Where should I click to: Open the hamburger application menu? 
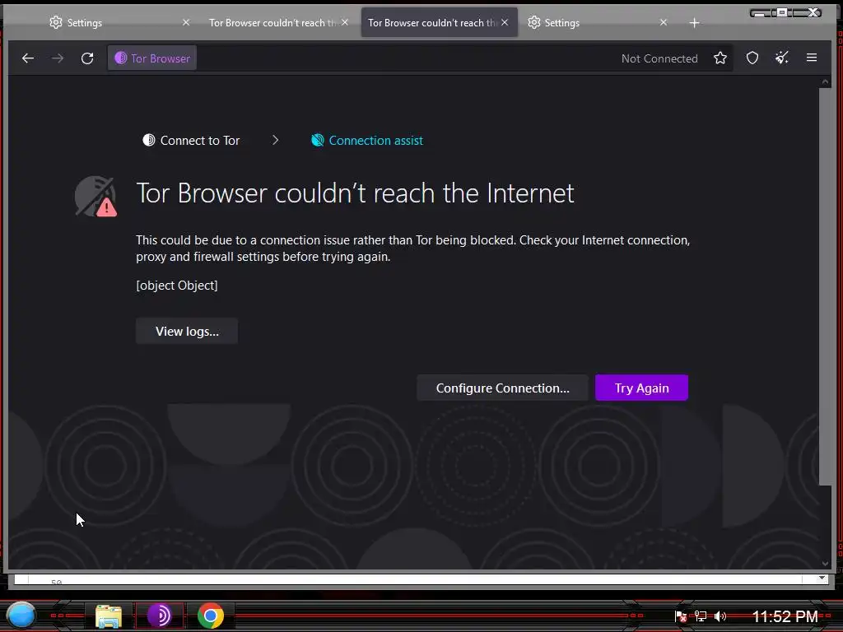point(812,58)
